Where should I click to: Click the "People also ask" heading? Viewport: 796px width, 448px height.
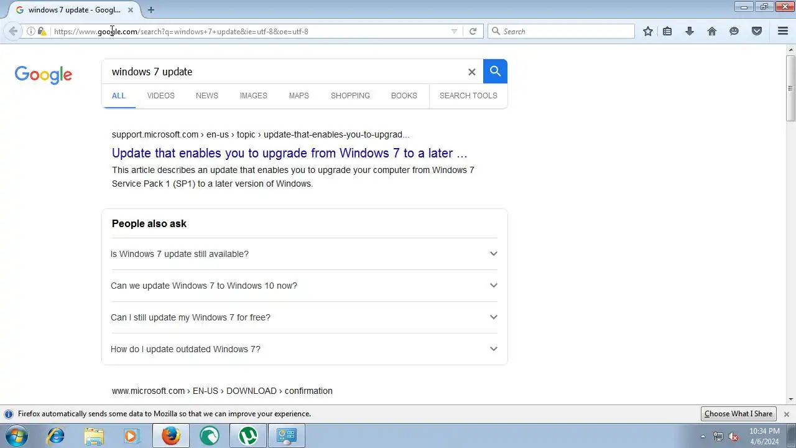(149, 223)
